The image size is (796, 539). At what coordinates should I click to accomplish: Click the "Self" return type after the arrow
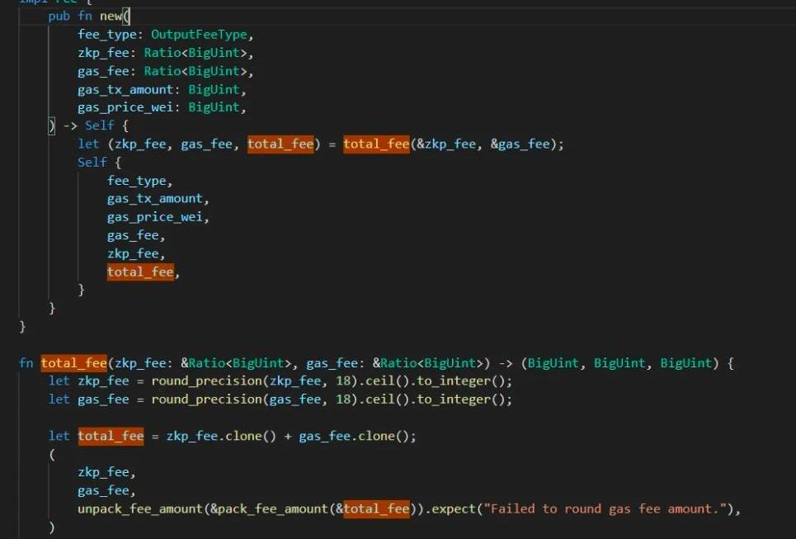coord(100,125)
